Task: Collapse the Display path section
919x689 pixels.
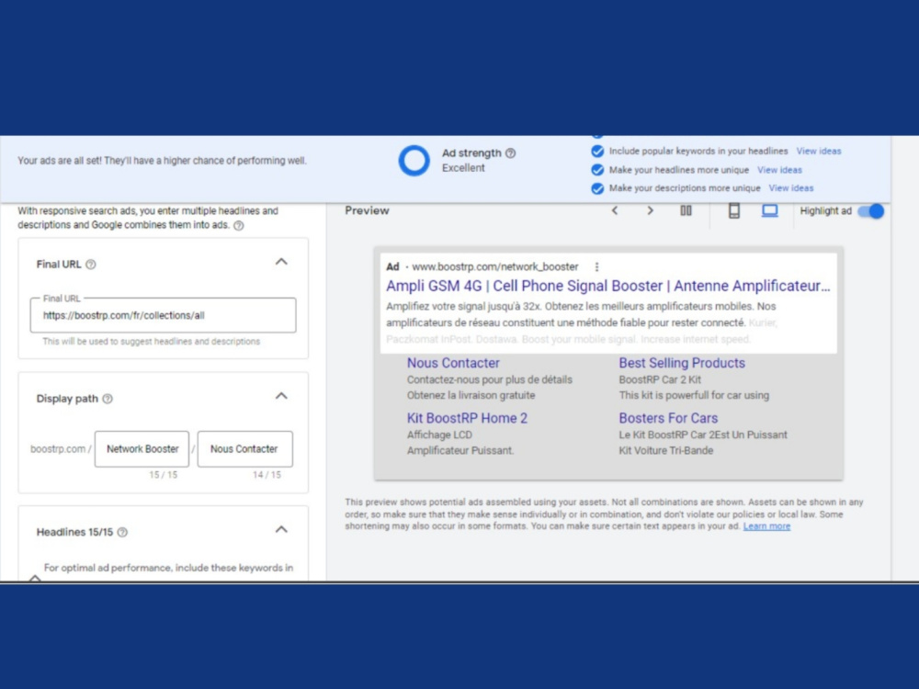Action: [x=281, y=396]
